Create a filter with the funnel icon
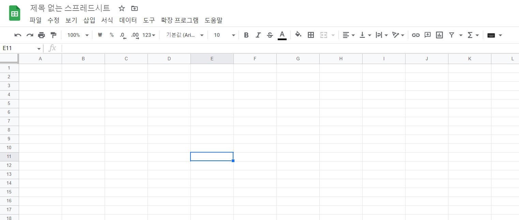This screenshot has width=519, height=220. (451, 35)
